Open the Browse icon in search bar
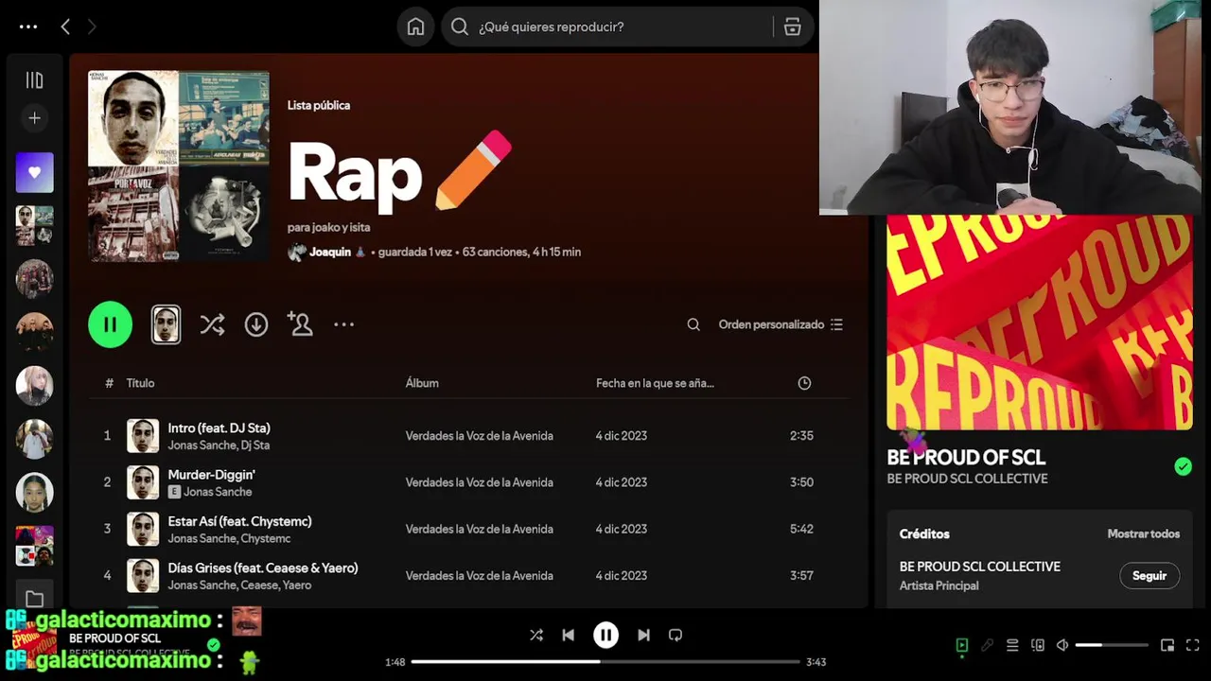Screen dimensions: 1211x681 click(x=793, y=26)
